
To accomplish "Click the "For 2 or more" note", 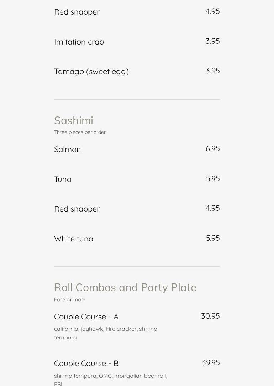I will (x=70, y=300).
